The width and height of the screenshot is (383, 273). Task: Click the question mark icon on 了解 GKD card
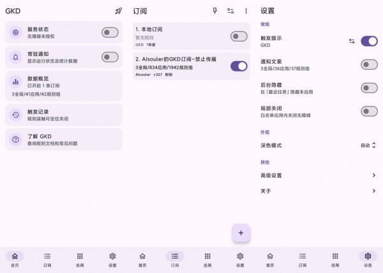(15, 140)
